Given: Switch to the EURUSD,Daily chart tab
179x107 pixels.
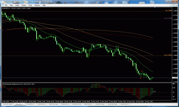Looking at the screenshot, I should (8, 104).
